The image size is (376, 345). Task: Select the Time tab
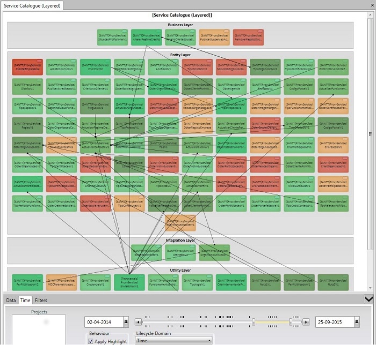25,301
